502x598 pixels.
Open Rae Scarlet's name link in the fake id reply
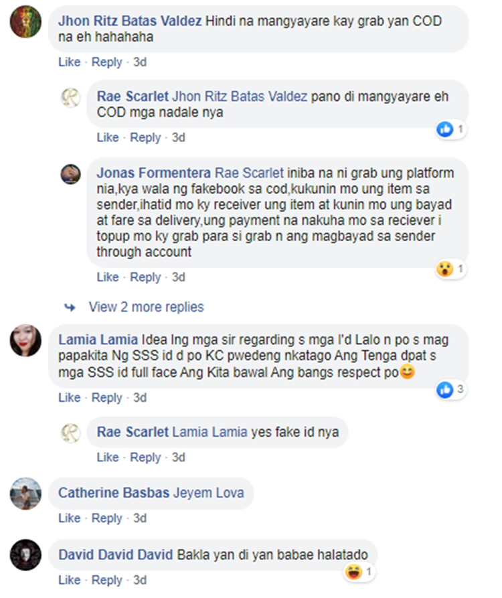click(x=133, y=432)
